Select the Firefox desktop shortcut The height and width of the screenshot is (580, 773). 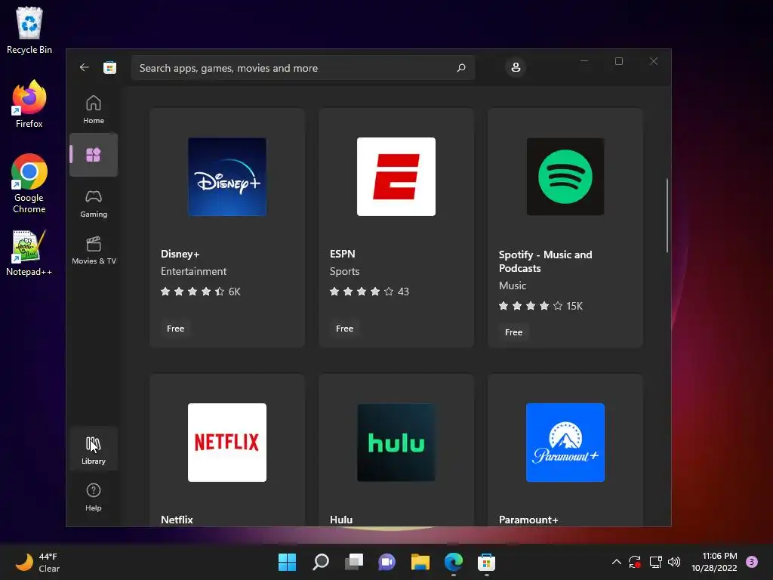click(29, 104)
